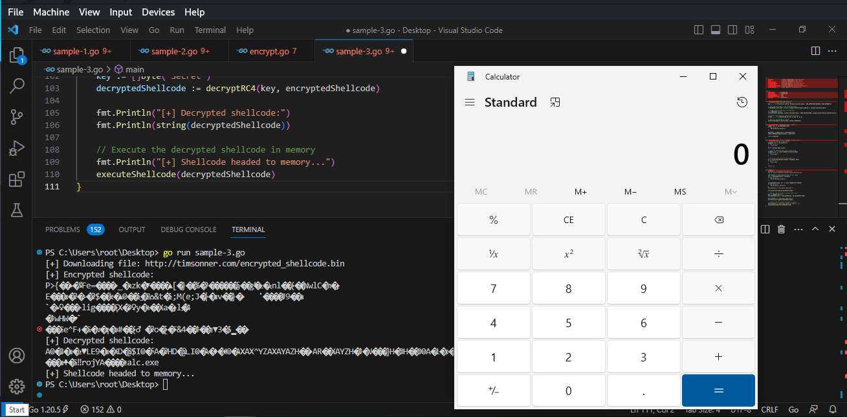Click the Calculator display showing 0
The height and width of the screenshot is (417, 847).
pyautogui.click(x=741, y=155)
